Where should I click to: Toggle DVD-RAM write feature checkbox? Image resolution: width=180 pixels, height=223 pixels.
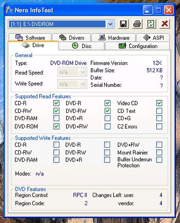tap(56, 160)
